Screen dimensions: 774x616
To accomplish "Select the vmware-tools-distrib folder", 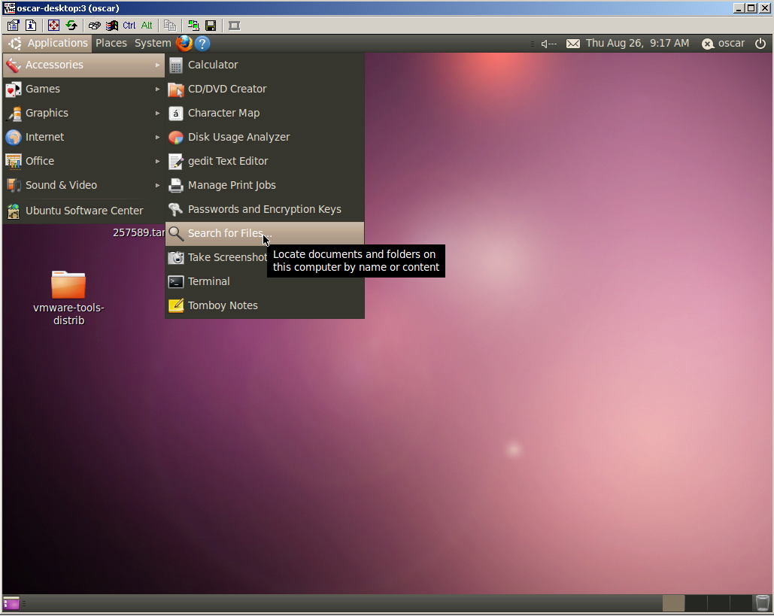I will point(68,298).
